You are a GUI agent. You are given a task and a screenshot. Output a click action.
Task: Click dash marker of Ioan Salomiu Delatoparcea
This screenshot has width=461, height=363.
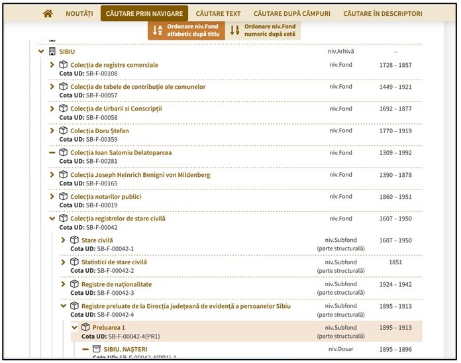(52, 152)
